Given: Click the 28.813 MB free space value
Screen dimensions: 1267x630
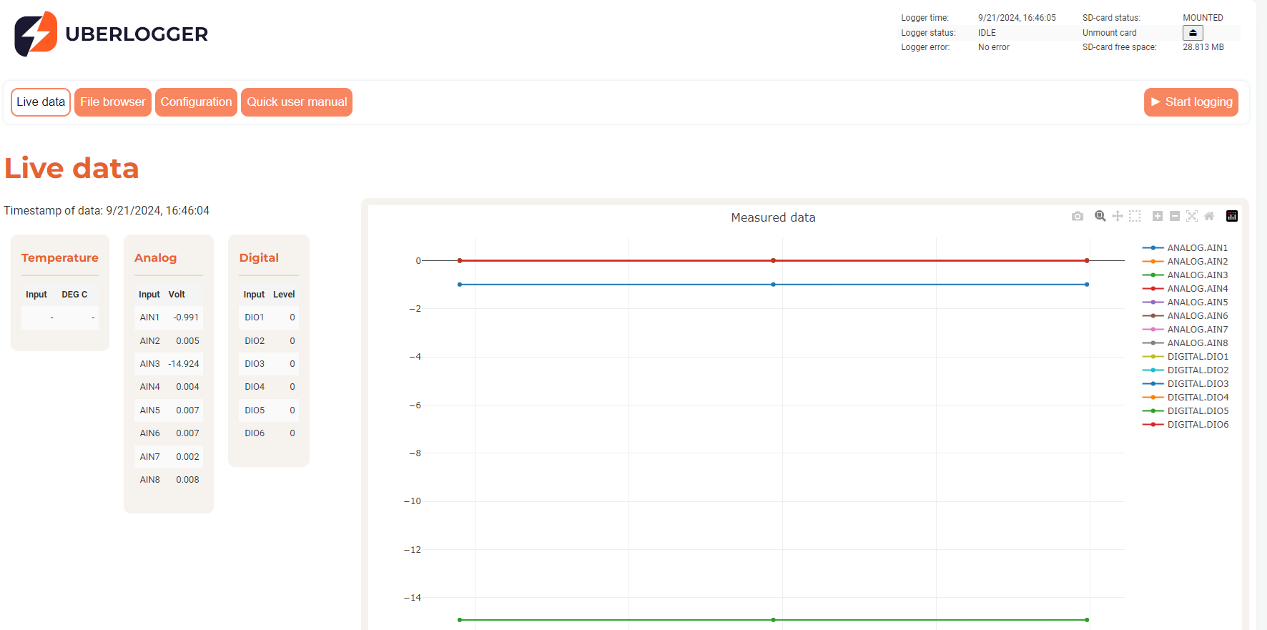Looking at the screenshot, I should tap(1203, 47).
